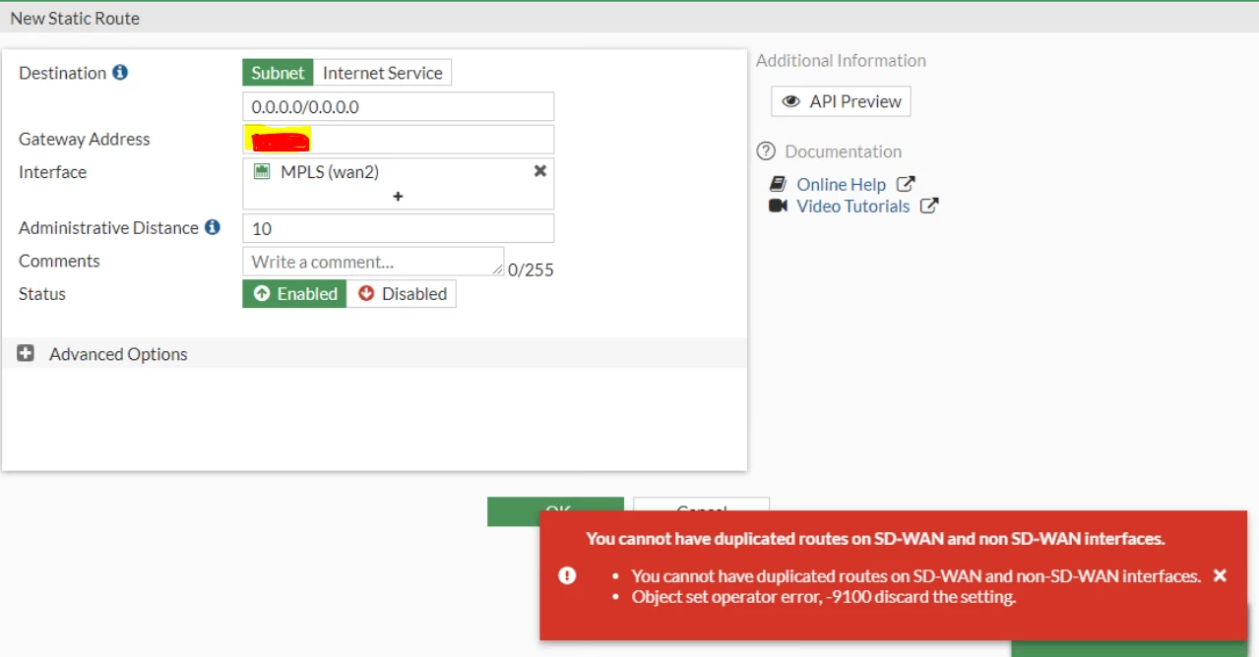1259x657 pixels.
Task: Click the bold duplicated routes error heading
Action: tap(875, 538)
